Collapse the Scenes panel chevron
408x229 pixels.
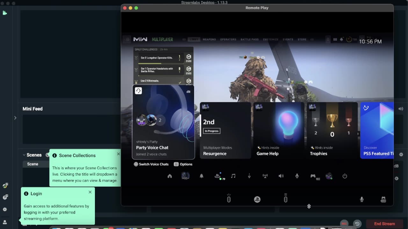[x=24, y=155]
